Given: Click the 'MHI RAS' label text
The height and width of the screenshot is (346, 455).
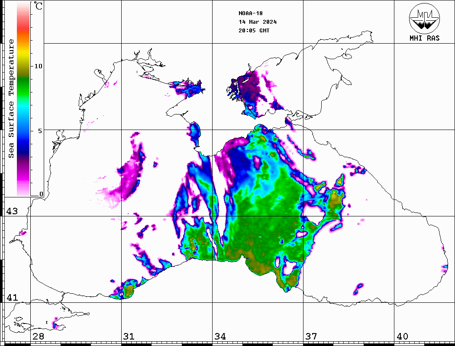Looking at the screenshot, I should [x=424, y=38].
